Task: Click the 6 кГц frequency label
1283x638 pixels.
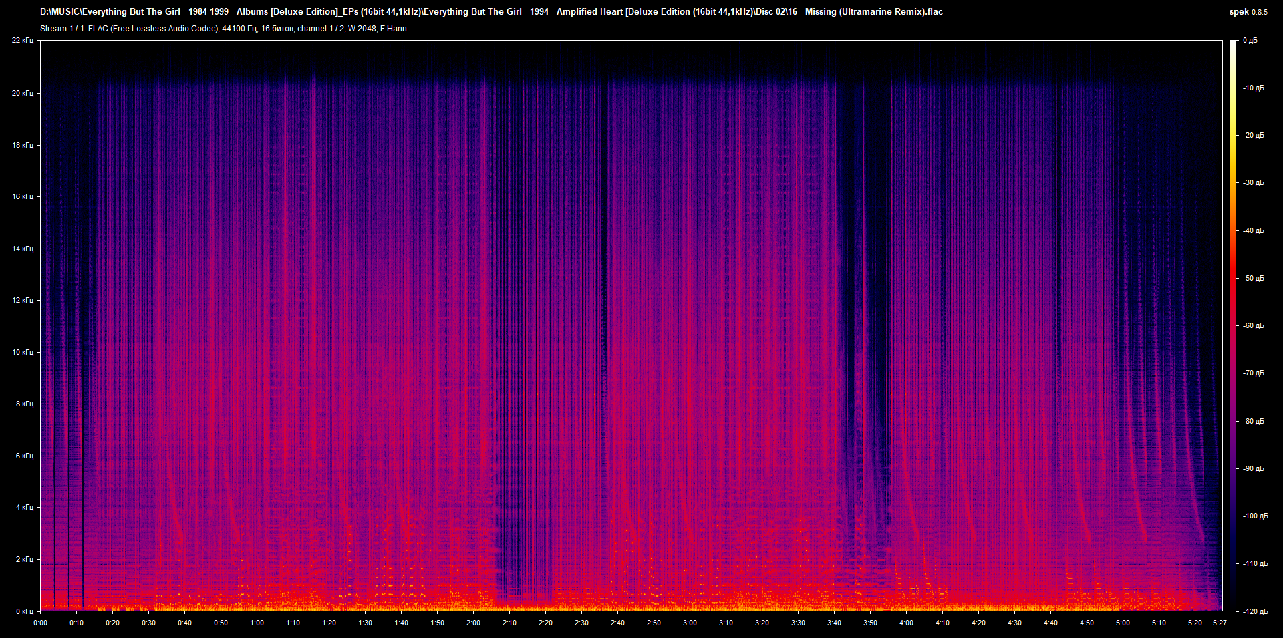Action: (25, 456)
